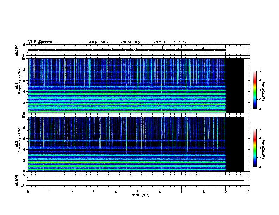
Task: Click the "station=HUS" header label
Action: (131, 42)
